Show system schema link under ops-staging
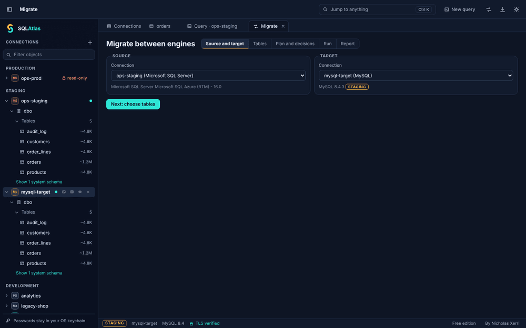The width and height of the screenshot is (526, 328). (39, 182)
